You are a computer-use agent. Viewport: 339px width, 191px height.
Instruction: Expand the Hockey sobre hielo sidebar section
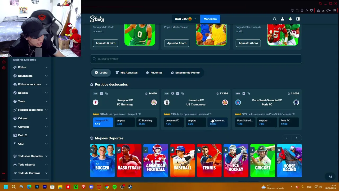coord(30,110)
